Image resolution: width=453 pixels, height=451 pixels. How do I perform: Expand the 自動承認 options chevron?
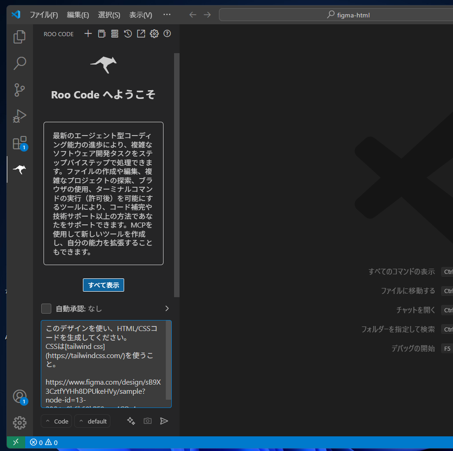point(167,309)
